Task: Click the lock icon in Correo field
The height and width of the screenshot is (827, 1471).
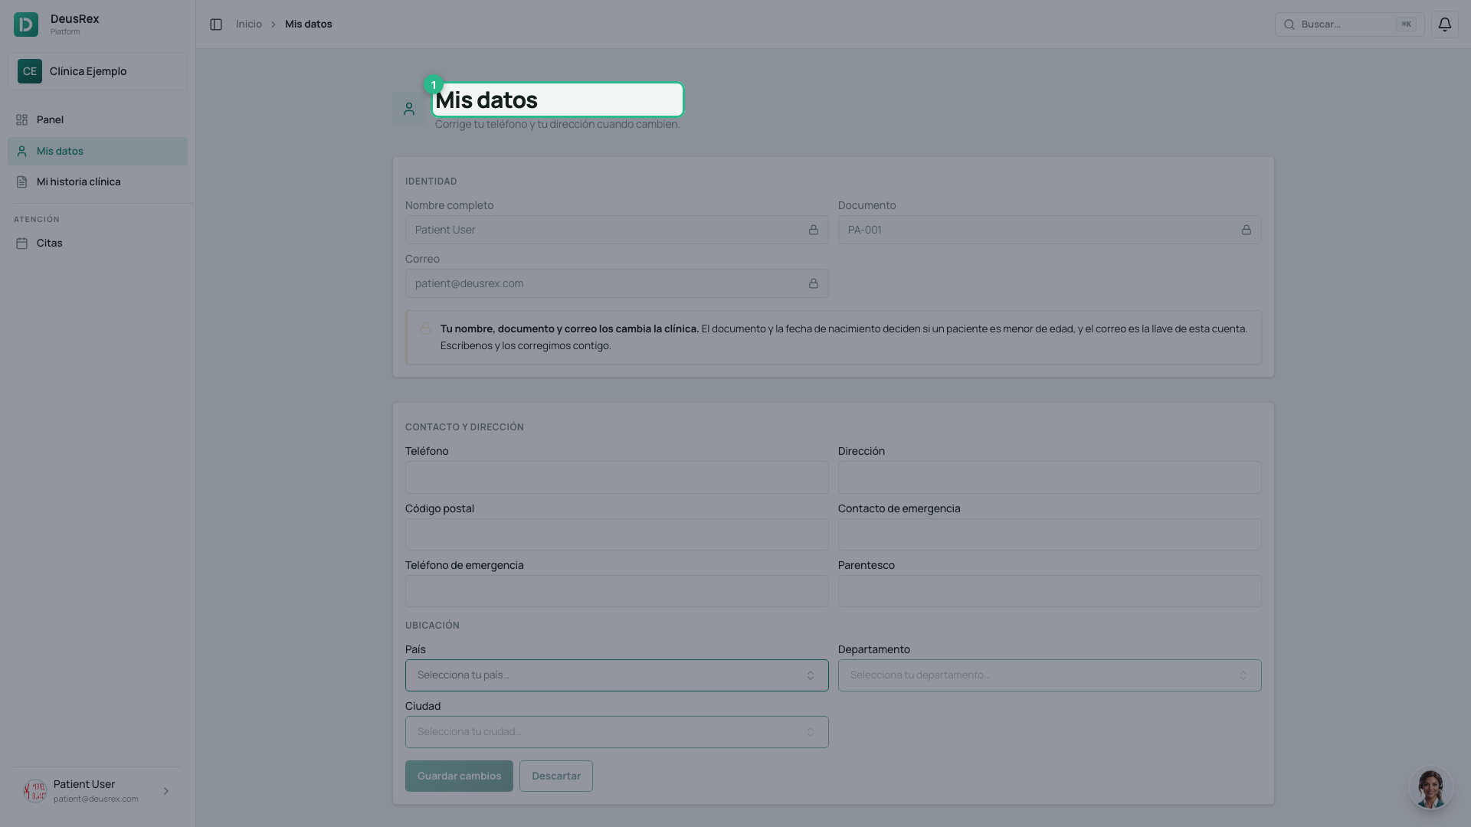Action: coord(814,283)
